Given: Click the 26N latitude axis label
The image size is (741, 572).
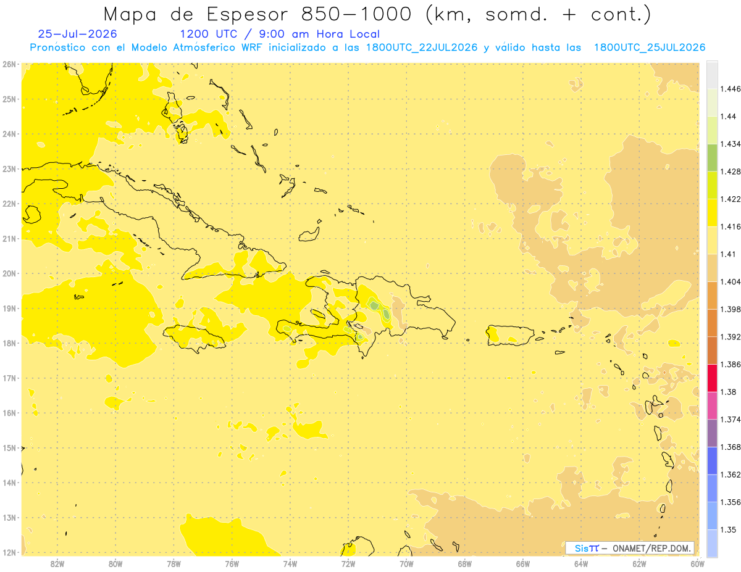Looking at the screenshot, I should tap(10, 64).
